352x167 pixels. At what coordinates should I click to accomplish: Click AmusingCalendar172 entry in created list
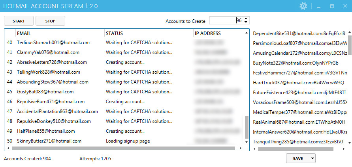[x=300, y=53]
